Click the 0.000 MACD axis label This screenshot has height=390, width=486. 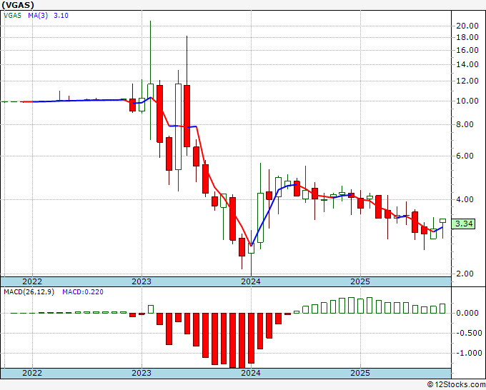pos(467,313)
